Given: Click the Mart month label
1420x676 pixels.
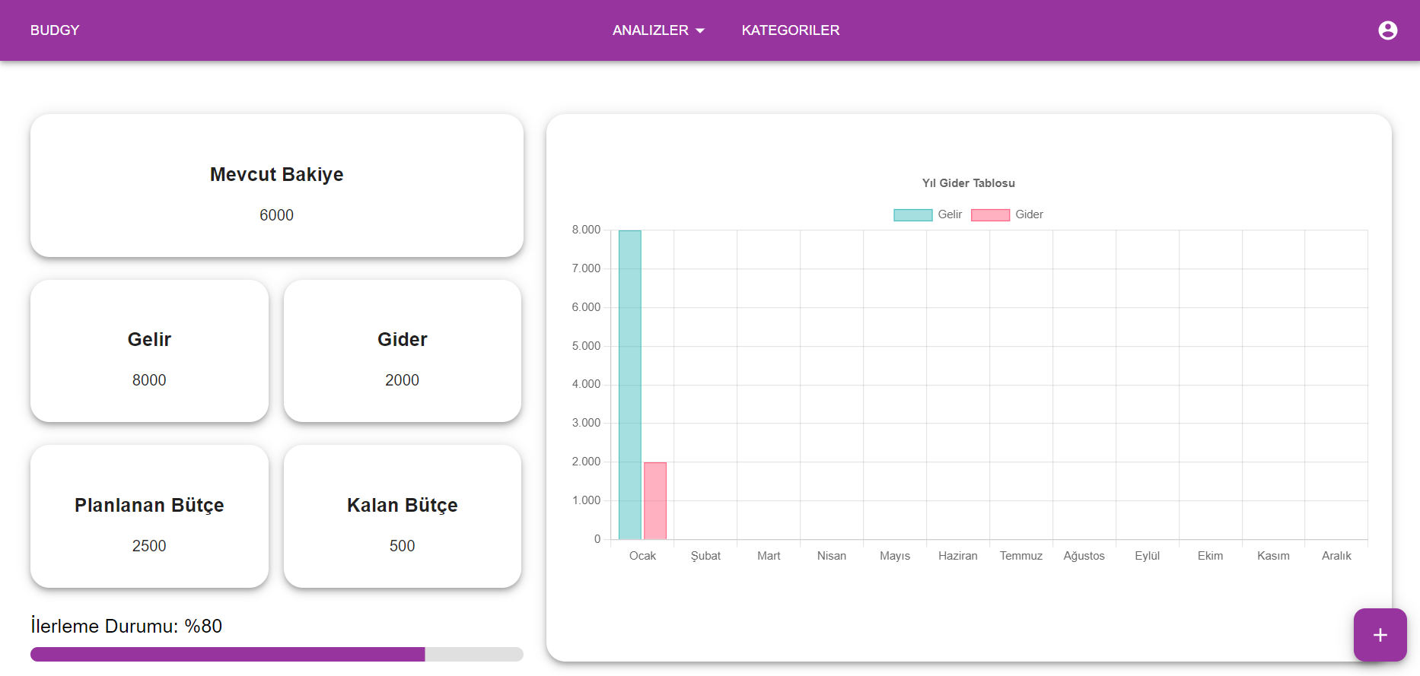Looking at the screenshot, I should [x=769, y=556].
